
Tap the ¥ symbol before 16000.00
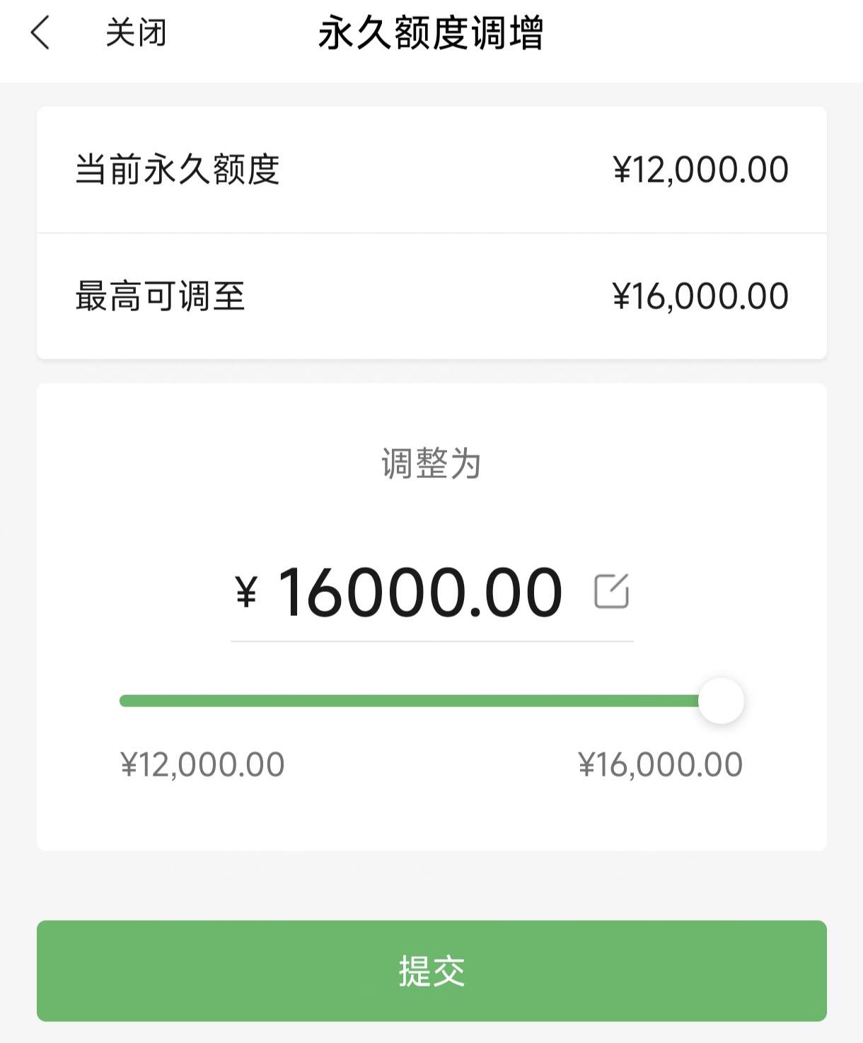click(x=246, y=592)
